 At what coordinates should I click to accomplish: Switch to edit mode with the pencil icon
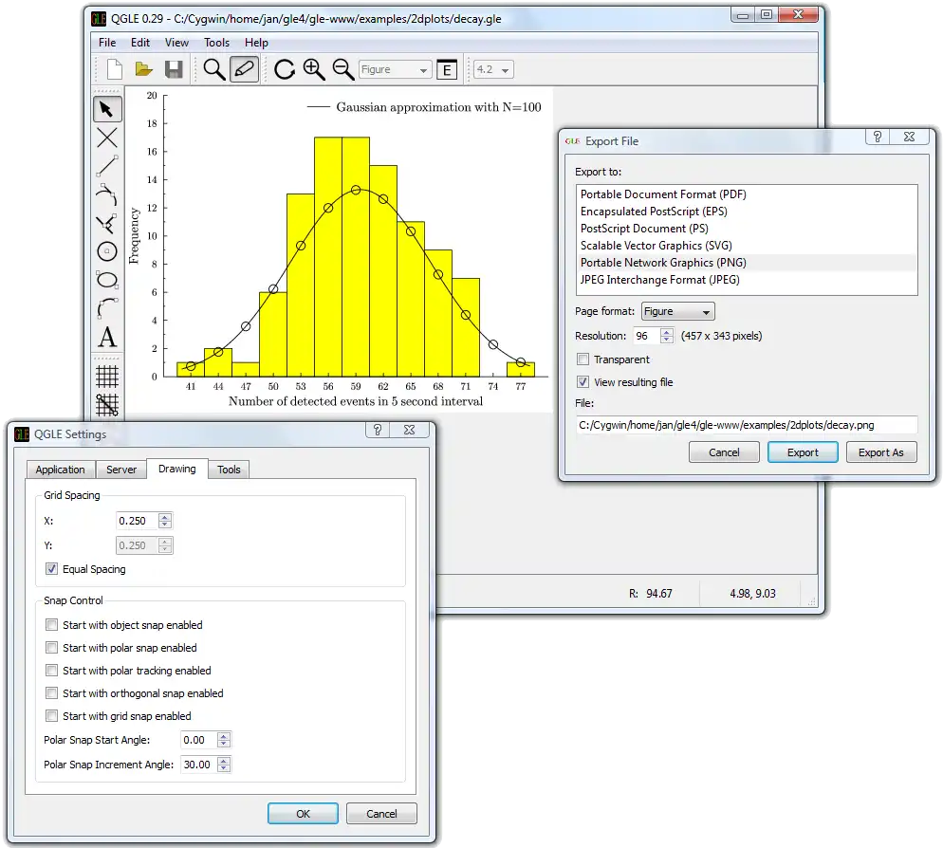244,68
